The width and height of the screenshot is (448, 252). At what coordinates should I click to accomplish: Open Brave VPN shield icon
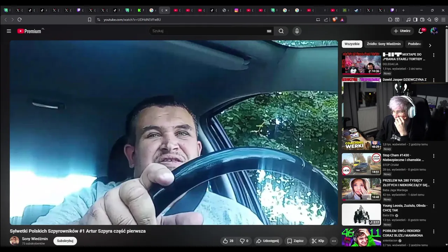click(x=436, y=20)
